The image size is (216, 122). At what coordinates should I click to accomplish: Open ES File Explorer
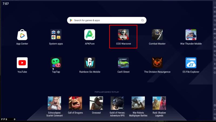pyautogui.click(x=191, y=63)
